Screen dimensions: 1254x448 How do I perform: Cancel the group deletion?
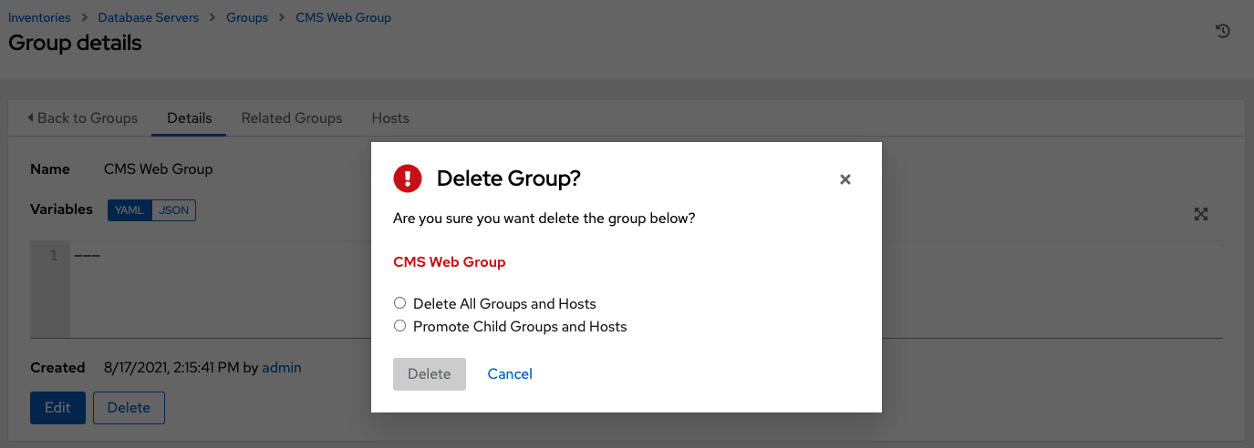click(x=510, y=374)
